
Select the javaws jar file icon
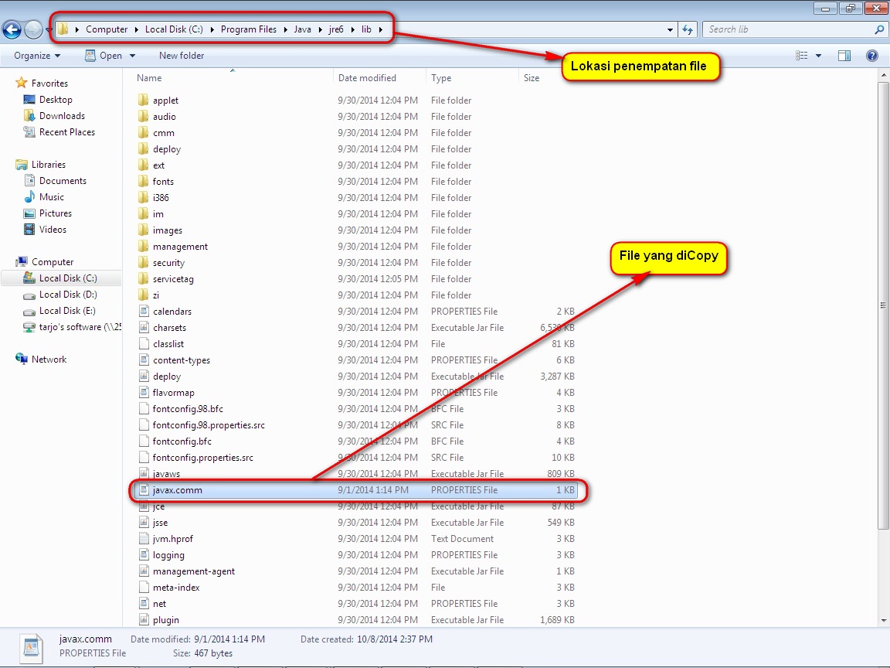tap(144, 474)
